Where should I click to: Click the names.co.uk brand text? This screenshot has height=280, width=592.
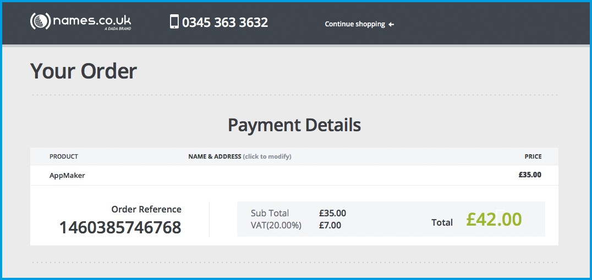[92, 21]
